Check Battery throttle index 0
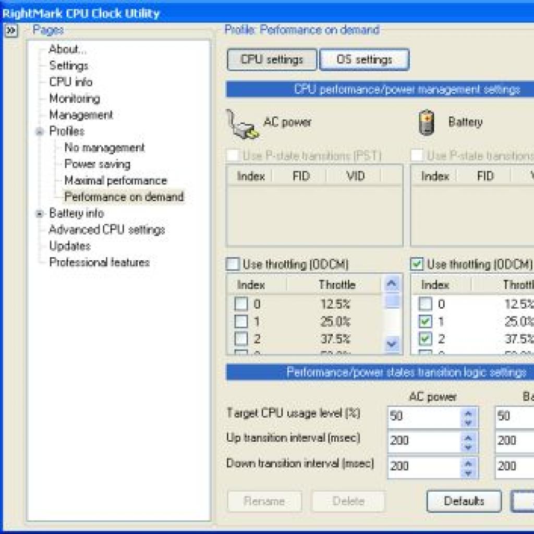Viewport: 534px width, 534px height. 426,304
